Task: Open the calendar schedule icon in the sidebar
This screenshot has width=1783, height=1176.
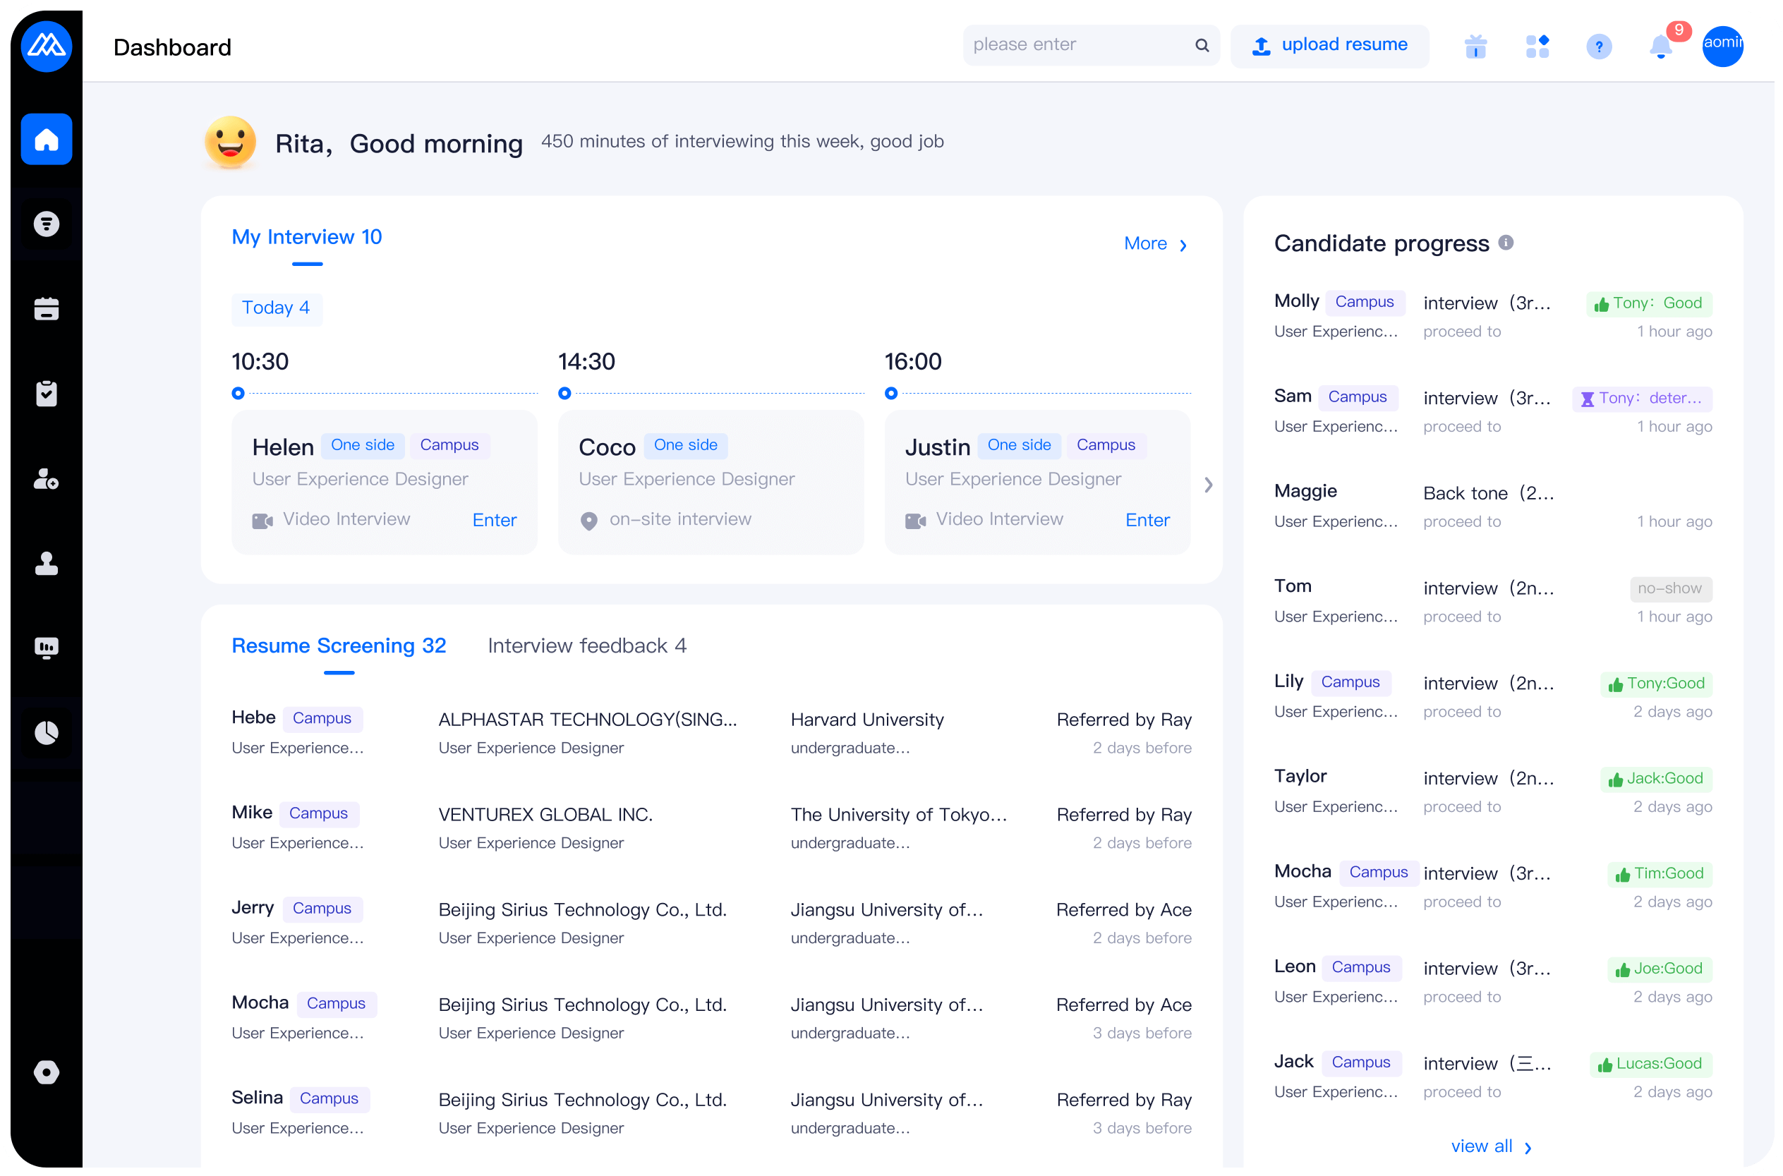Action: pos(47,308)
